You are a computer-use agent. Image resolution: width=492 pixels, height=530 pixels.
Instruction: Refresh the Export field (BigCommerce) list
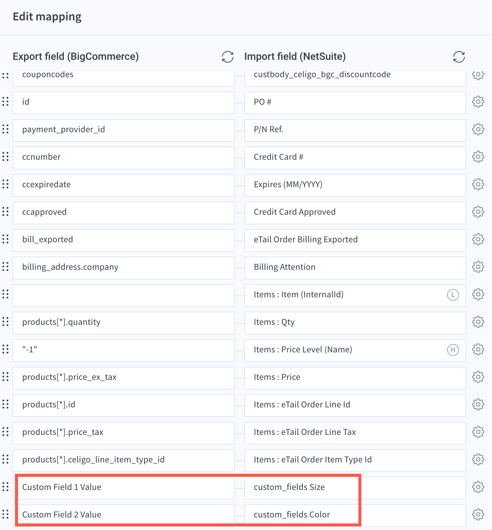227,57
